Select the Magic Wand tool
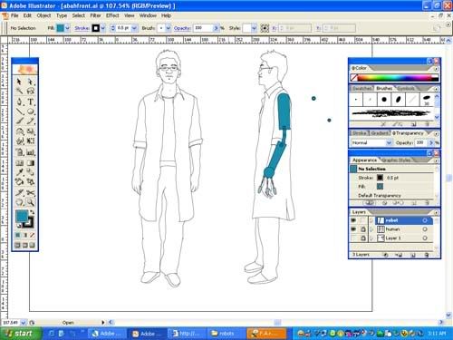This screenshot has height=340, width=453. click(19, 91)
